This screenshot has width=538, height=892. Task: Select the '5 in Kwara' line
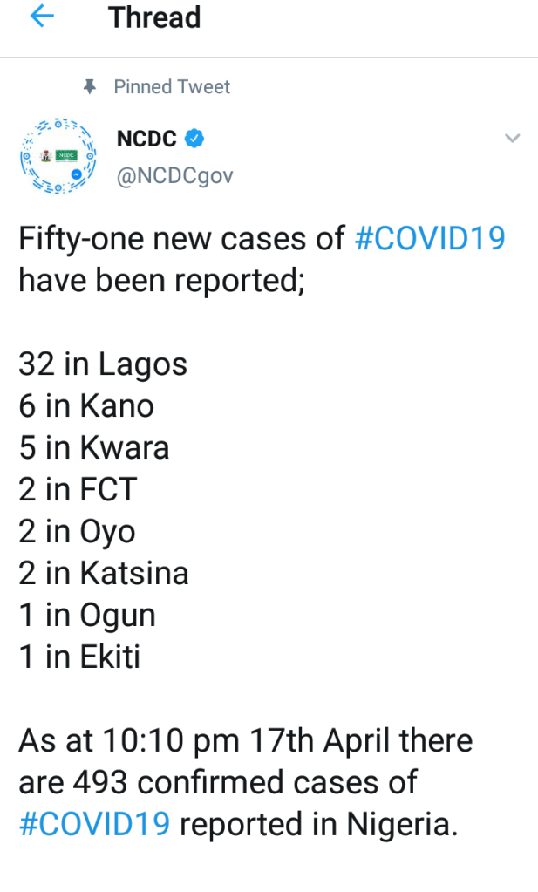pos(94,448)
